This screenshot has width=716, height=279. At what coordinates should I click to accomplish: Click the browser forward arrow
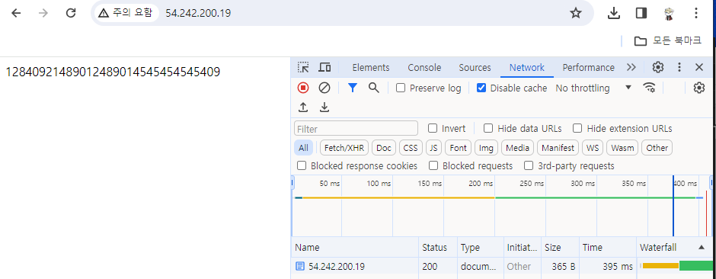pos(43,13)
